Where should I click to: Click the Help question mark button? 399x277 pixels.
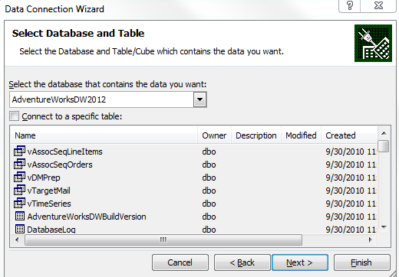(350, 5)
